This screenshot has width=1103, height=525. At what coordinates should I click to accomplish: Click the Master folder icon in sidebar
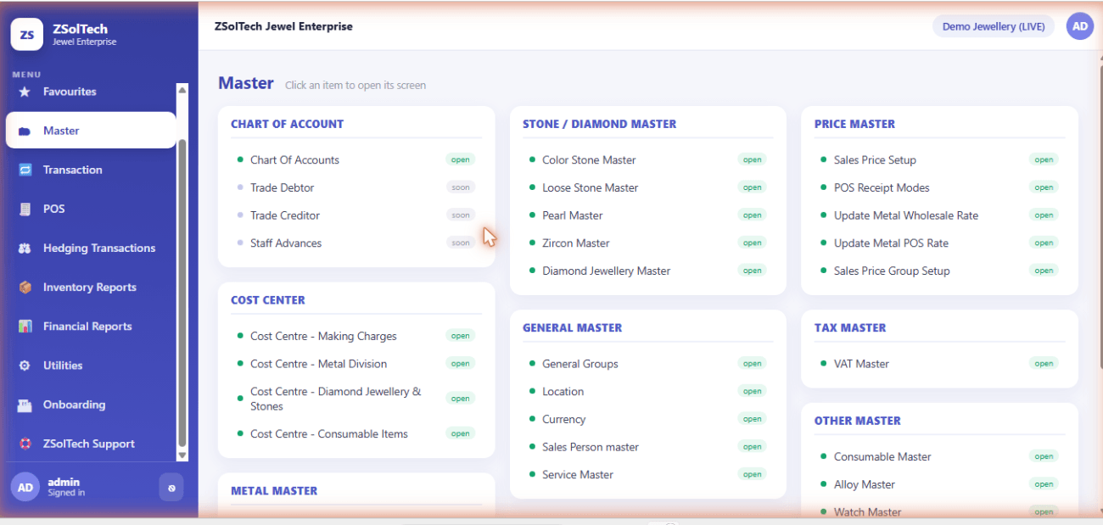coord(25,131)
